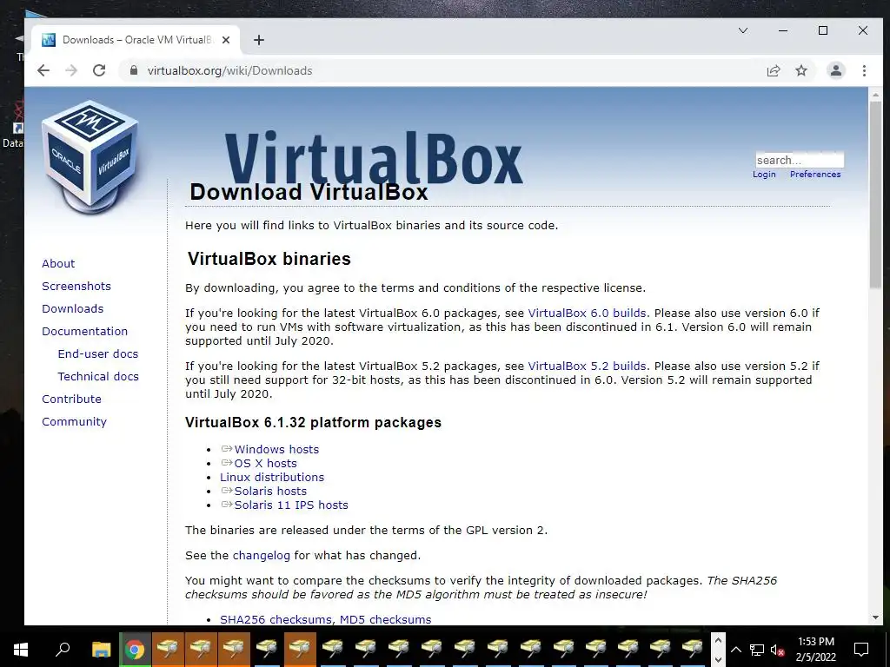890x667 pixels.
Task: Download the Solaris 11 IPS hosts package
Action: pyautogui.click(x=291, y=505)
